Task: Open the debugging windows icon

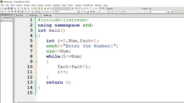Action: click(100, 8)
